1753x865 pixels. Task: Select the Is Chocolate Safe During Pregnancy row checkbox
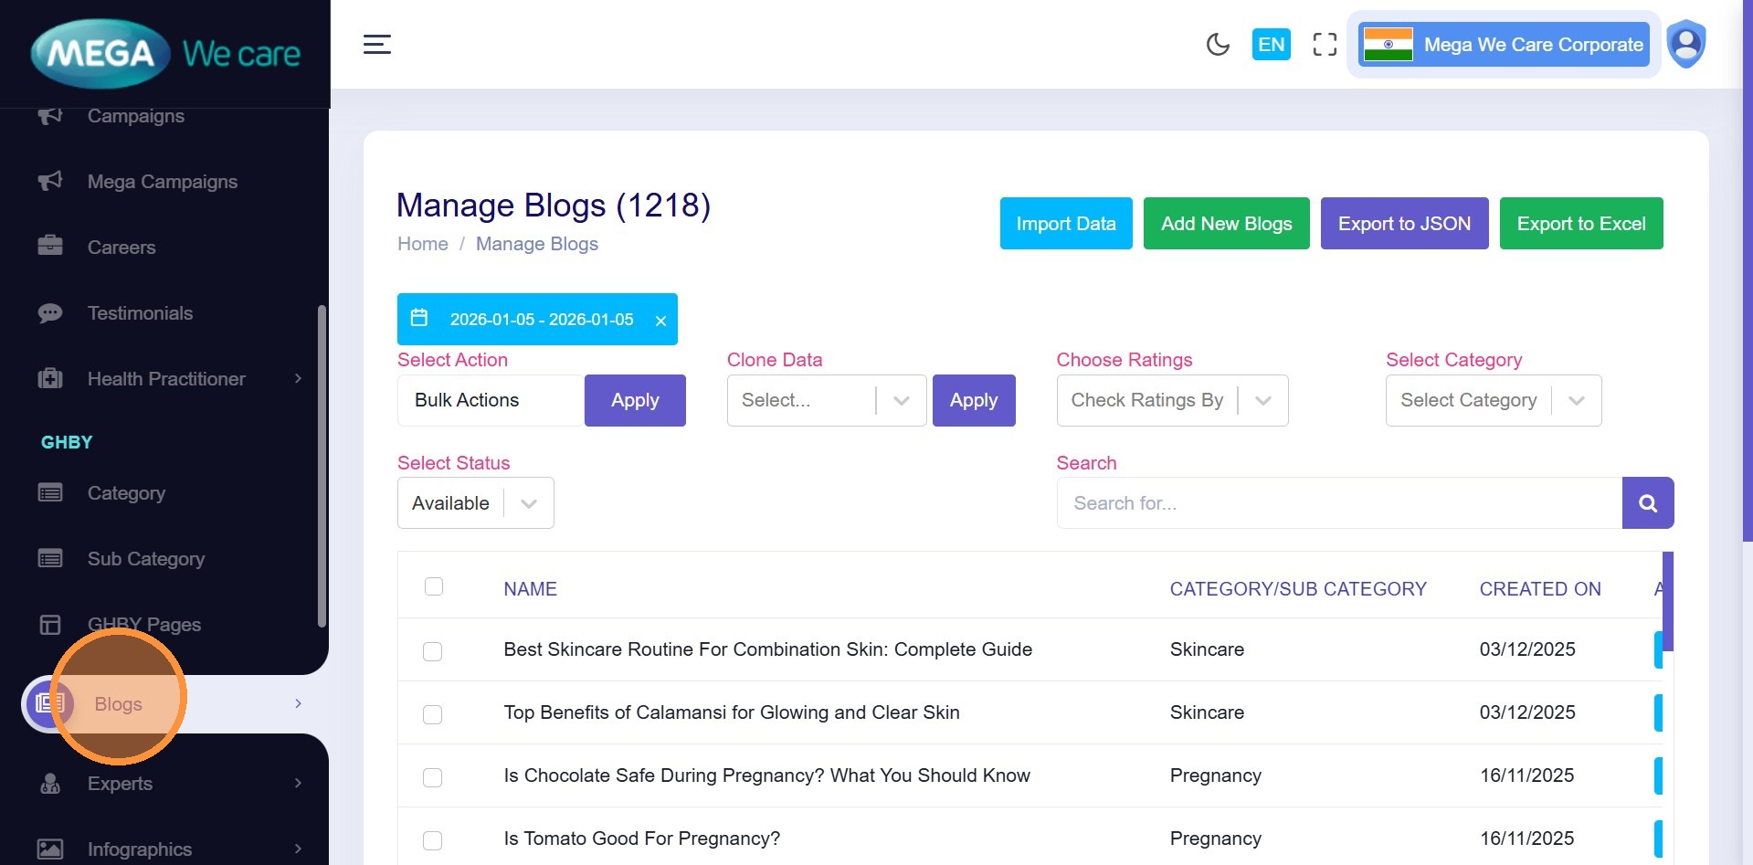click(433, 777)
